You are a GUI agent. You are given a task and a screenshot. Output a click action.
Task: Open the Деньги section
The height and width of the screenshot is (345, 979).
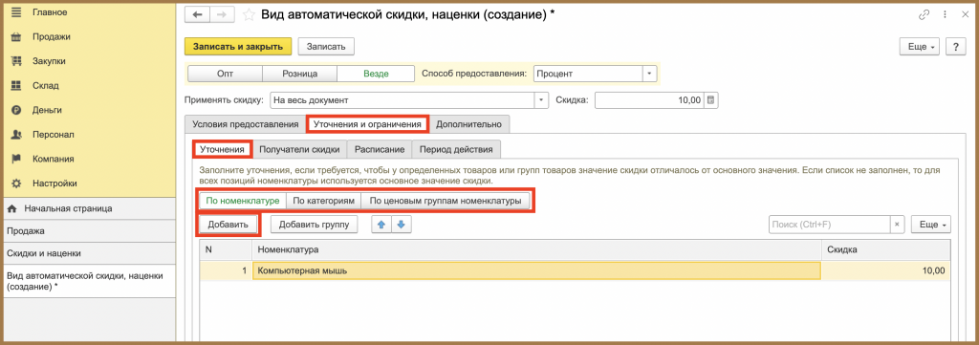click(48, 110)
